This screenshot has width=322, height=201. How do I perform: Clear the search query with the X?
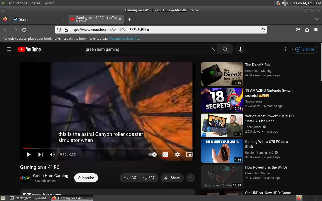pyautogui.click(x=213, y=49)
